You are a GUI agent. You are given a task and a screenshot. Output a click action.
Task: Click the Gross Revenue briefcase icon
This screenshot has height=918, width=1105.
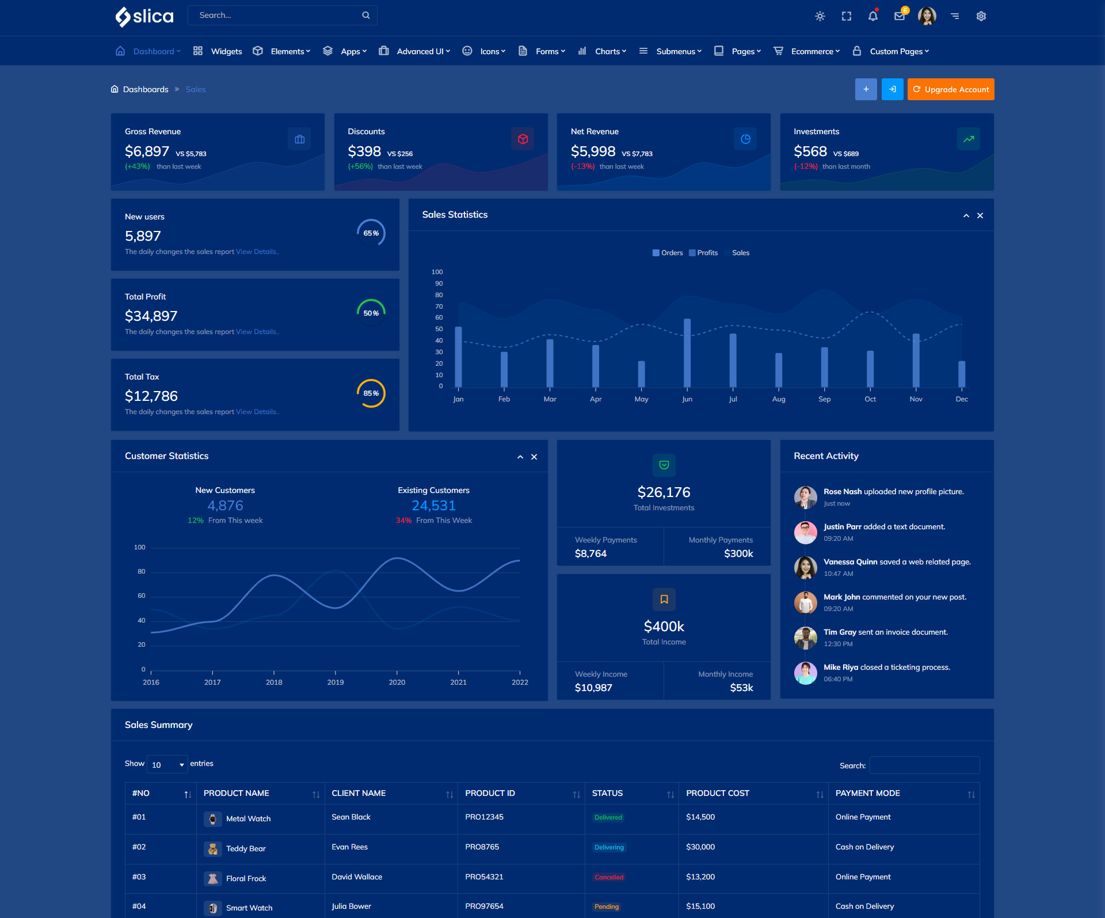(299, 139)
